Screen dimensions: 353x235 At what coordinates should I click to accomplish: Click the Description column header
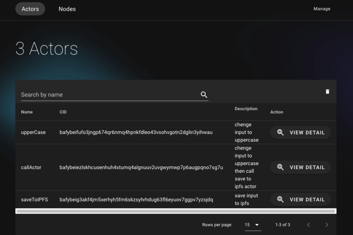(x=246, y=109)
